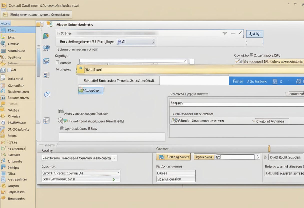Tick the small checkbox right of Crenple field

pyautogui.click(x=191, y=61)
